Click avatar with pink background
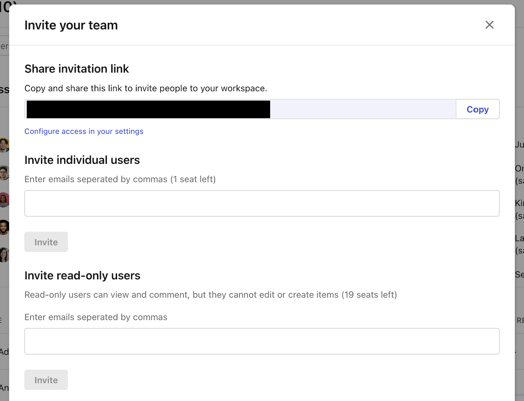This screenshot has height=401, width=524. [x=4, y=200]
